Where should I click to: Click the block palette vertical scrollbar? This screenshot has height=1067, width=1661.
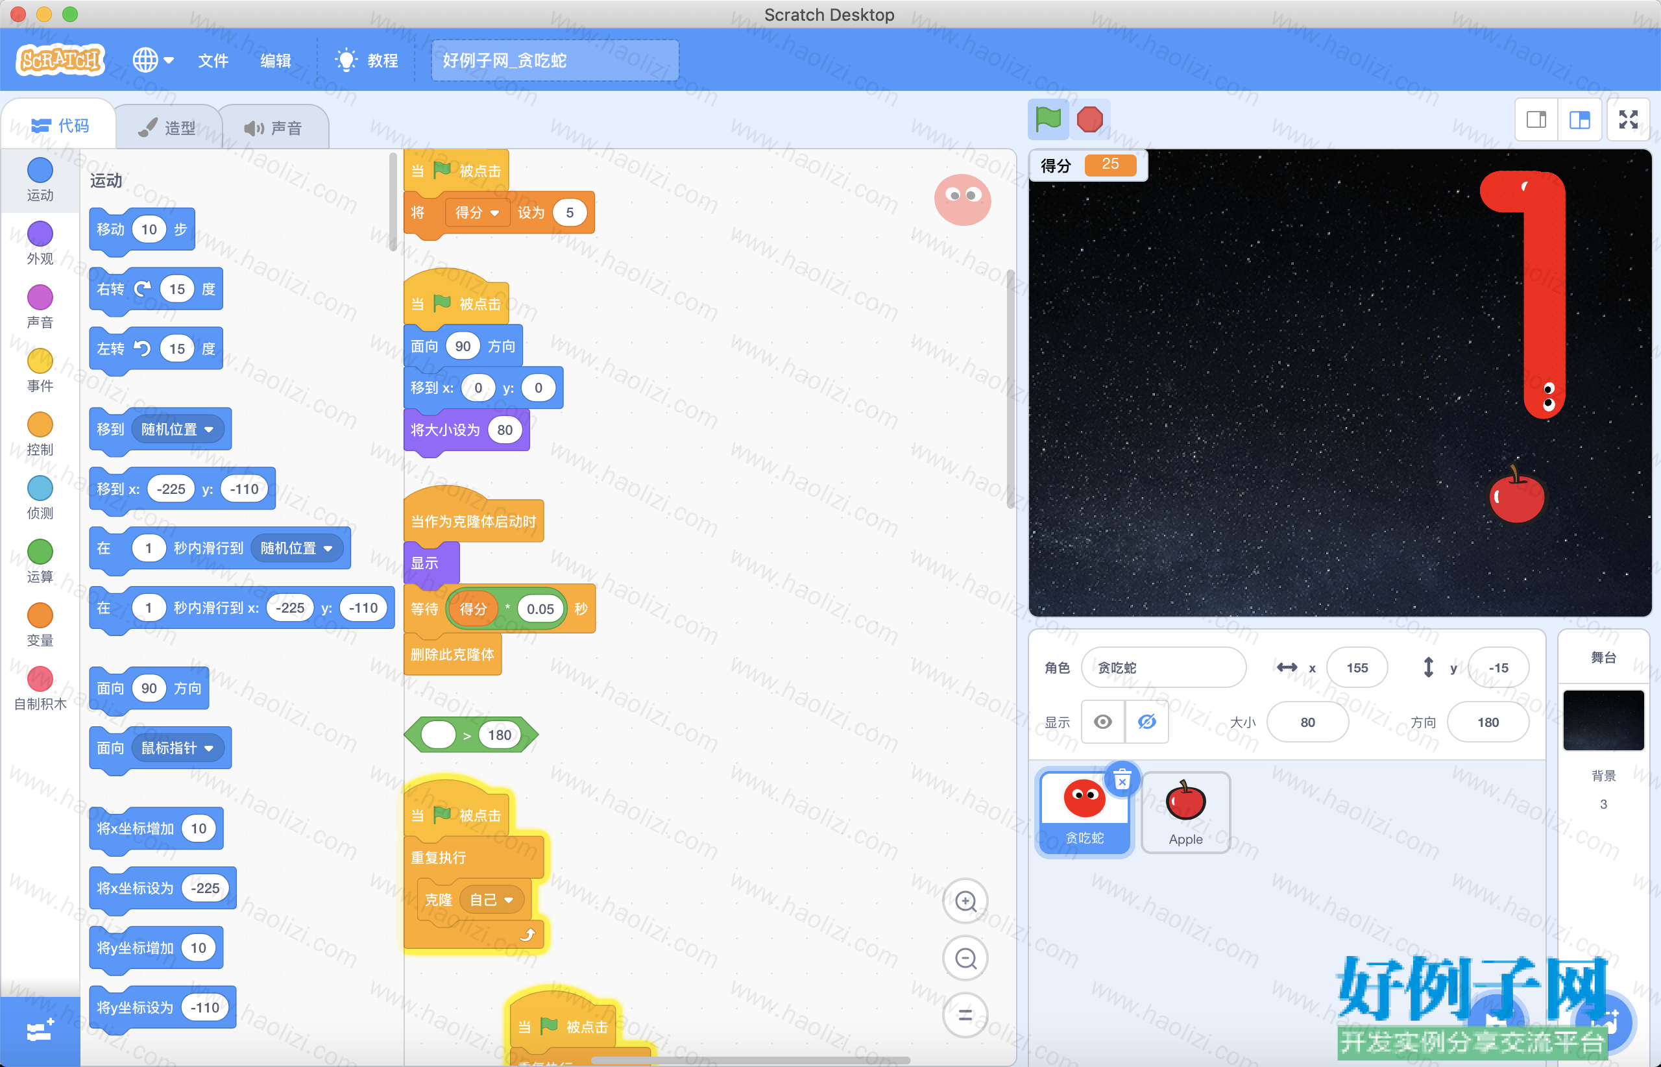point(393,201)
